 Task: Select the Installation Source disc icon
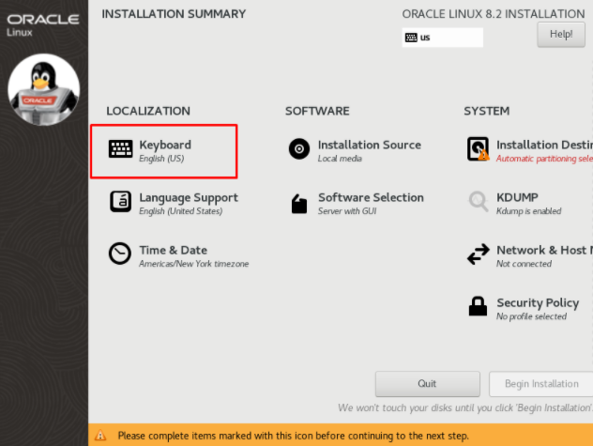click(x=299, y=148)
